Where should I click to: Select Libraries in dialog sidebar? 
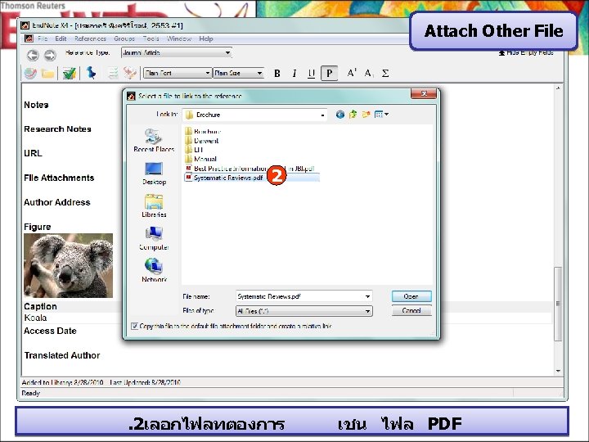point(154,206)
